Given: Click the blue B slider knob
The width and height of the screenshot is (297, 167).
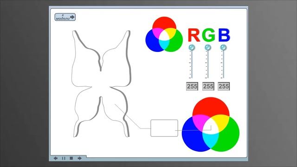Looking at the screenshot, I should pos(223,47).
